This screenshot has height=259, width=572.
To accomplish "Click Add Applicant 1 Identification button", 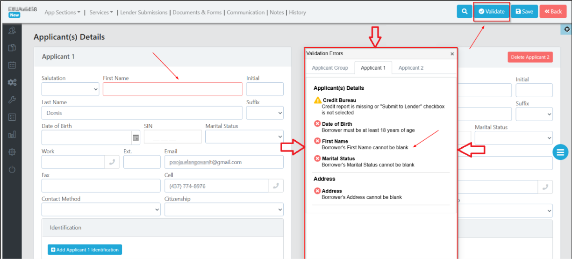I will click(85, 250).
